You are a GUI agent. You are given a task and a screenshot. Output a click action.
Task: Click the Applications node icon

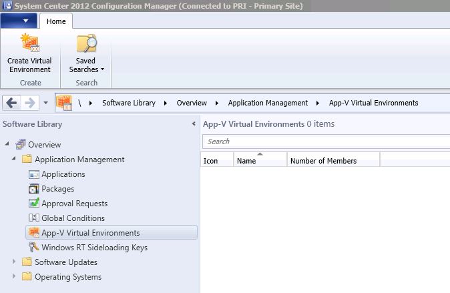tap(33, 174)
